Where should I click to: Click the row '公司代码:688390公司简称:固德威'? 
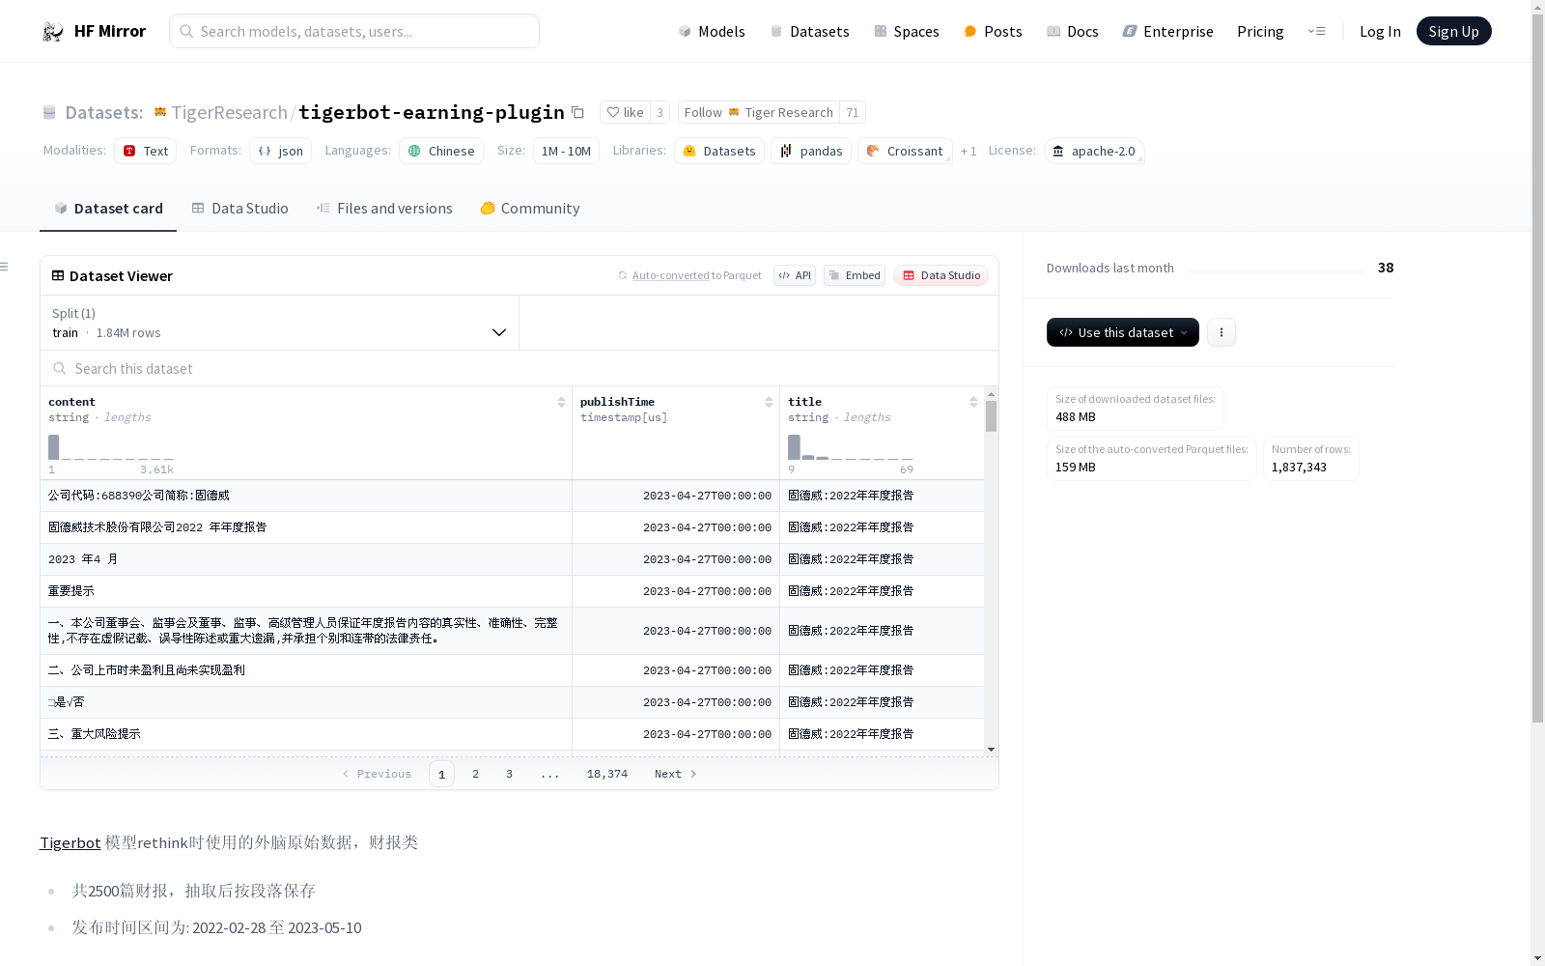point(512,496)
